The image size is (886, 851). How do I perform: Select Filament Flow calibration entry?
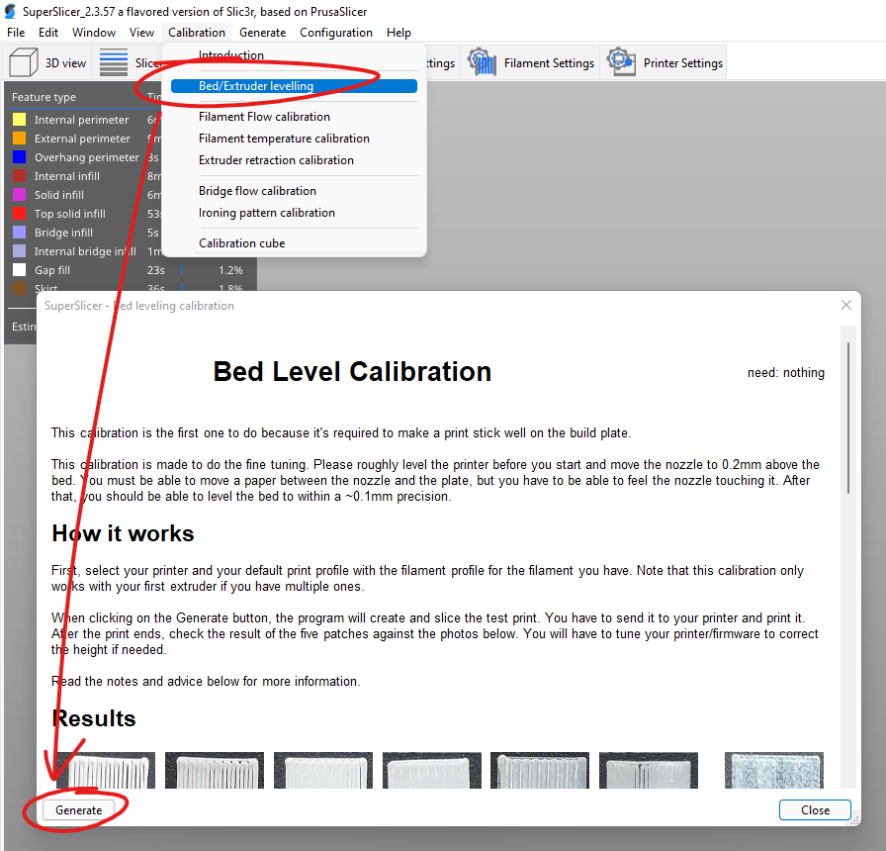tap(294, 117)
